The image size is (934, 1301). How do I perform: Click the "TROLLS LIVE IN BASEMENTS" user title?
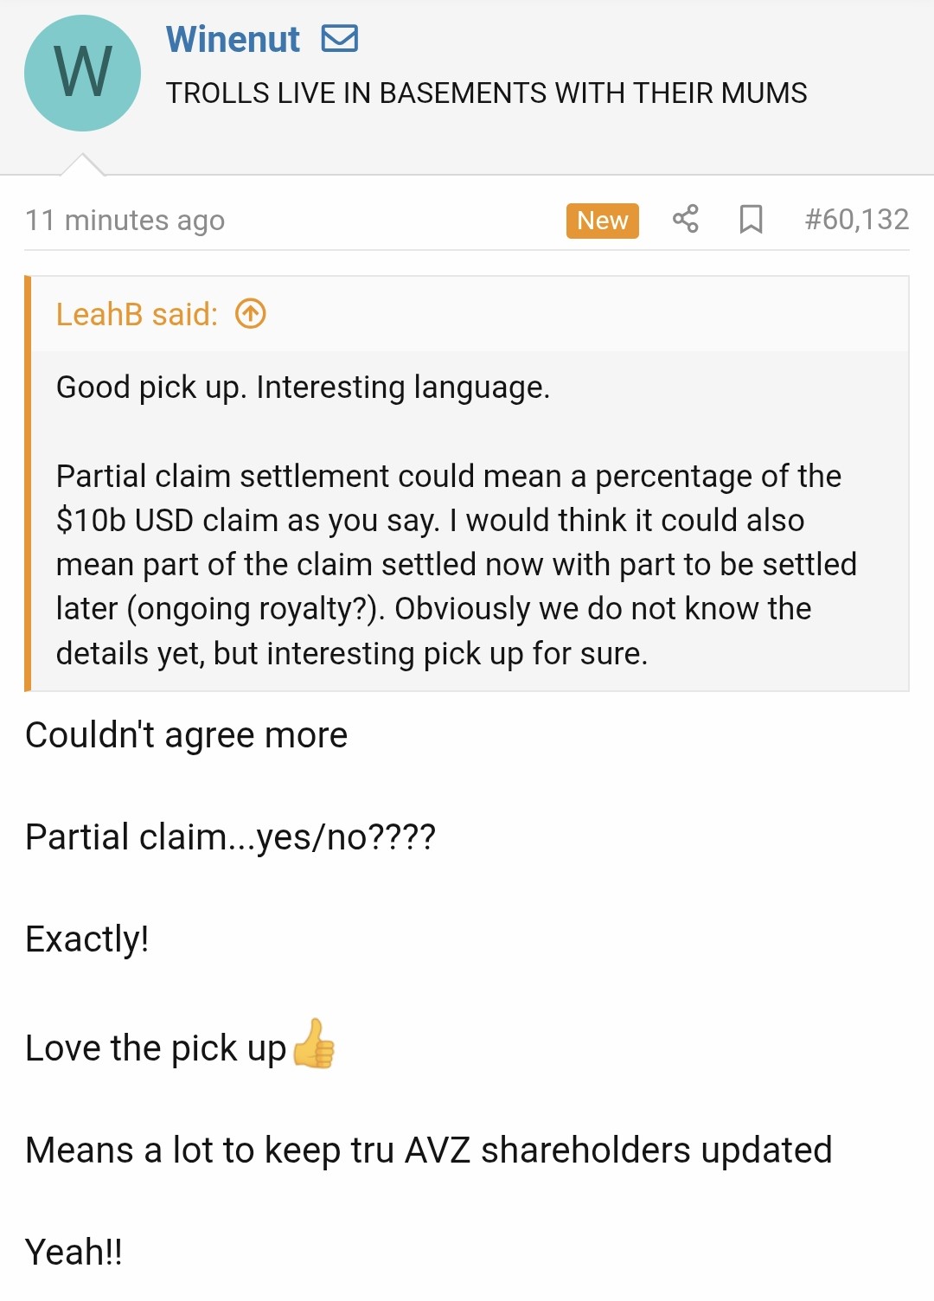point(486,93)
